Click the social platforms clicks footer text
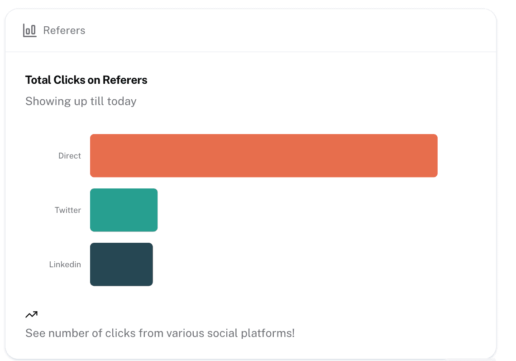Image resolution: width=516 pixels, height=361 pixels. 160,333
